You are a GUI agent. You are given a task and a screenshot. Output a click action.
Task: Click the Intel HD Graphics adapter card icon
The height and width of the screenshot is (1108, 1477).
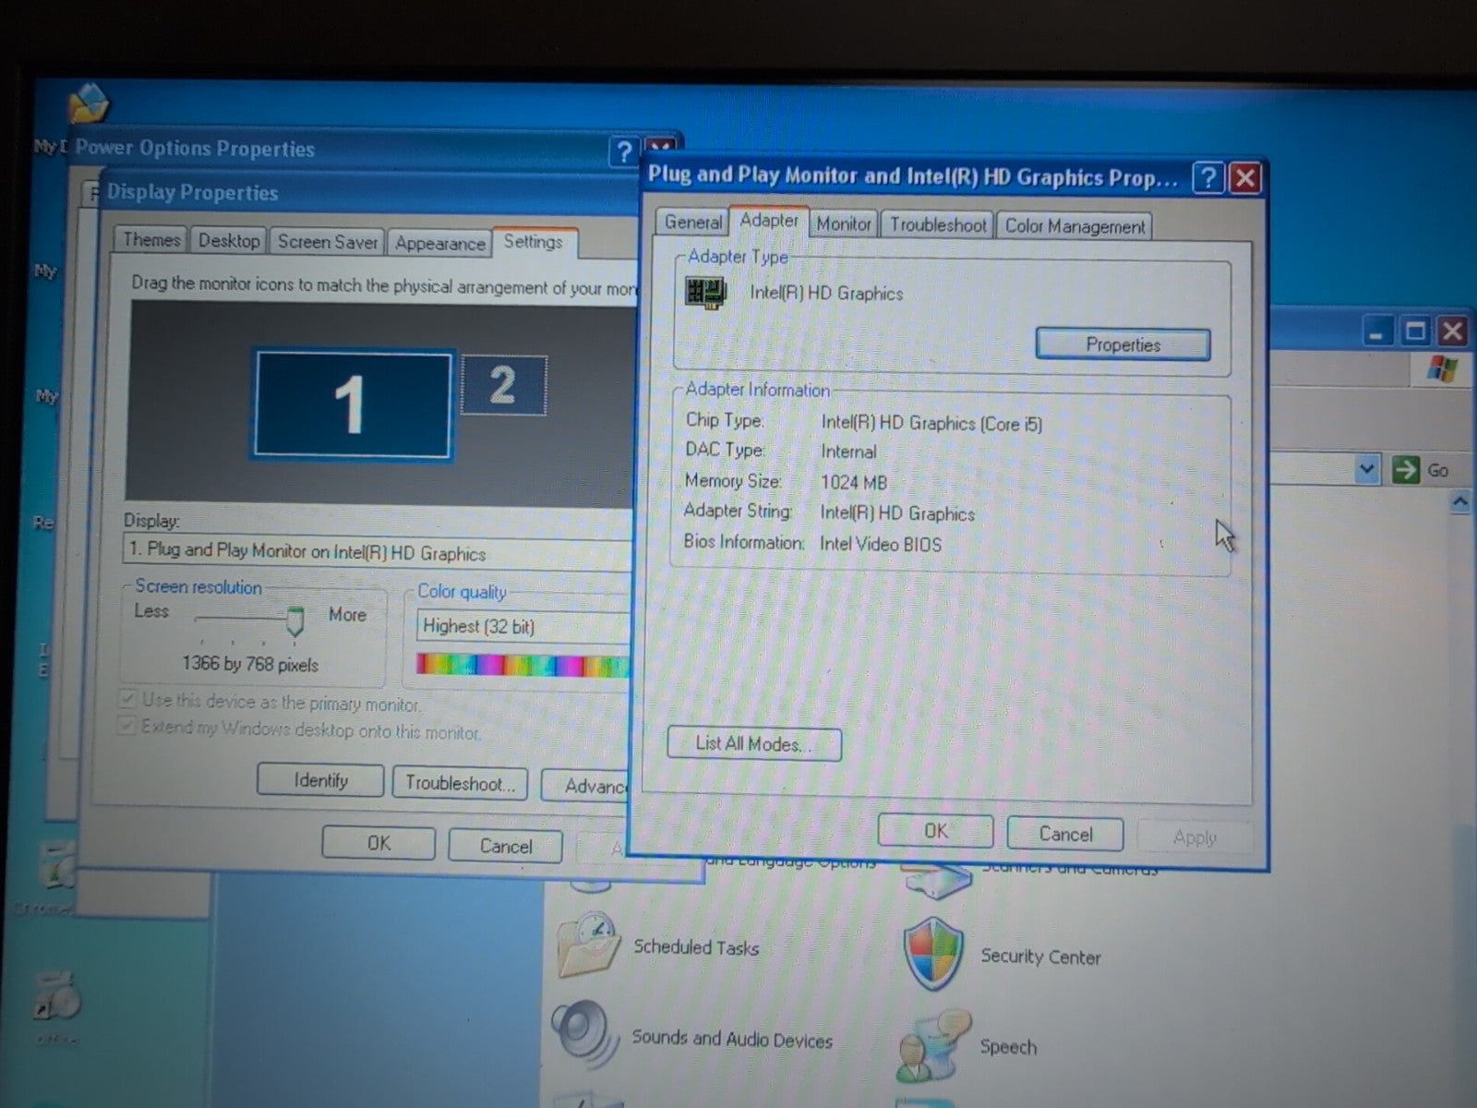[x=706, y=293]
